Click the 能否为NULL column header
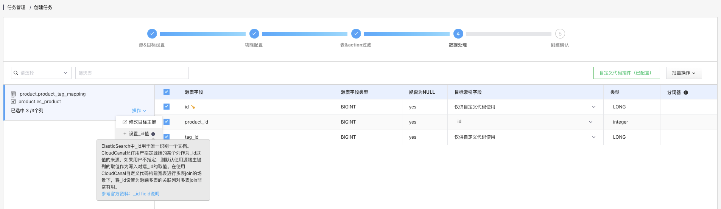721x209 pixels. point(422,92)
